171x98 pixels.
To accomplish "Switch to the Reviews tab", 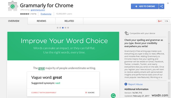I will click(x=42, y=21).
